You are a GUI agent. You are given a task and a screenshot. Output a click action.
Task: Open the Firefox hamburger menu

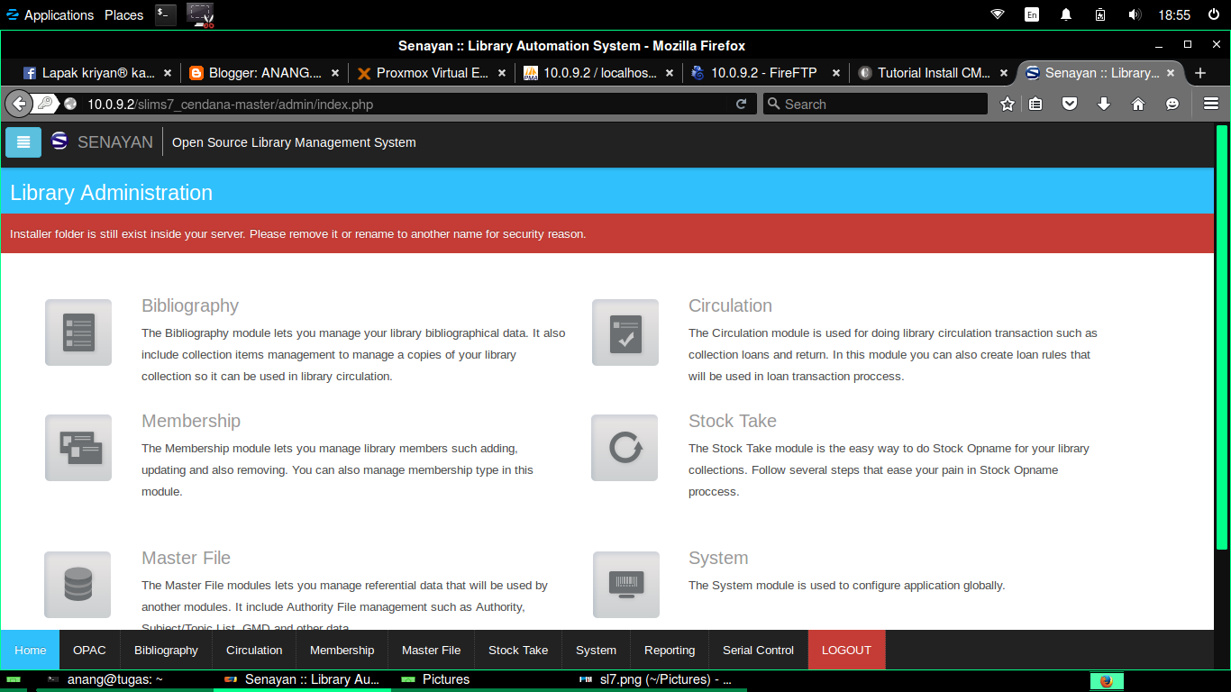[1210, 104]
